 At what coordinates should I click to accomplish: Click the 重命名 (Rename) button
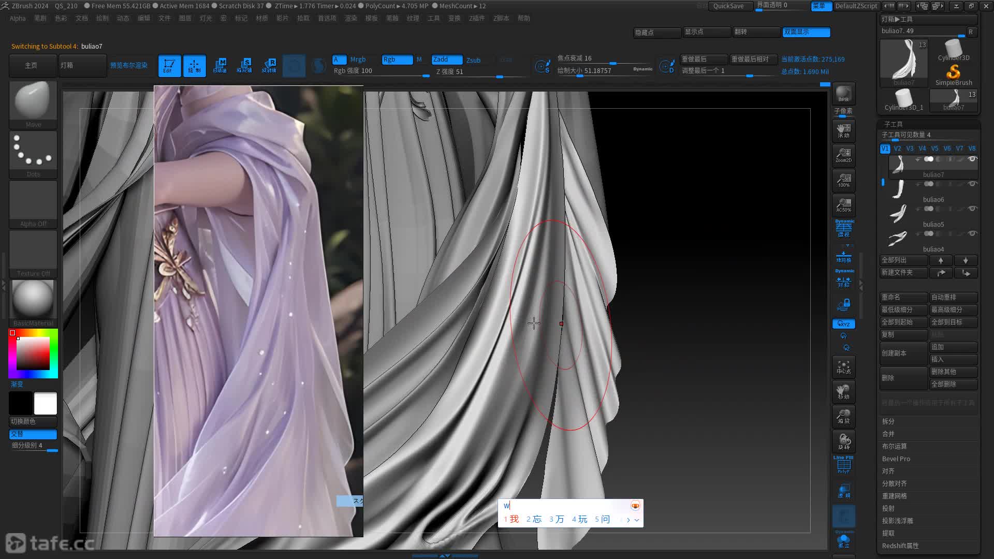pyautogui.click(x=903, y=297)
